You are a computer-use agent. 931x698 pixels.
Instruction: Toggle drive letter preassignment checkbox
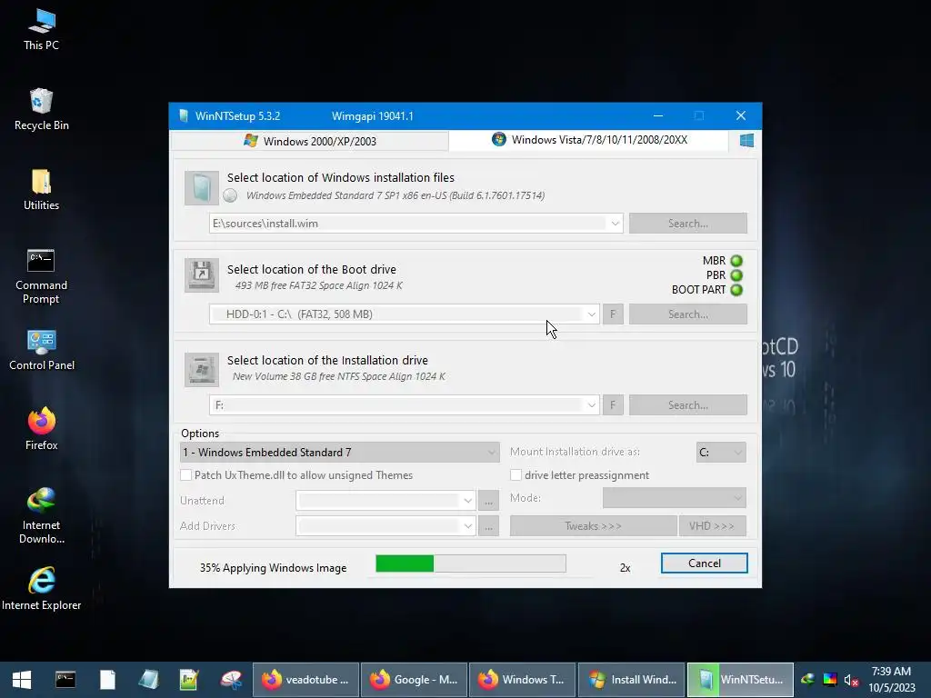516,474
